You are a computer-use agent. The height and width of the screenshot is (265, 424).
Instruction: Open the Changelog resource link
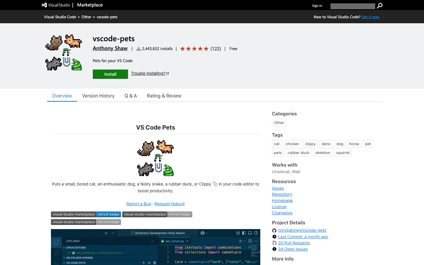pos(282,213)
